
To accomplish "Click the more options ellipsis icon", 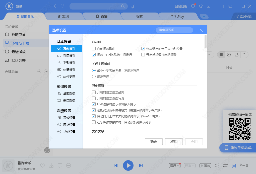I will click(x=69, y=165).
